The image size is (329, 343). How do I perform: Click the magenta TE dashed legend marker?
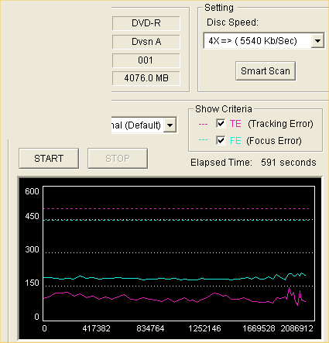click(203, 124)
